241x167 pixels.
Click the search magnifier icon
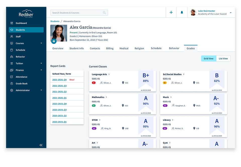(104, 13)
